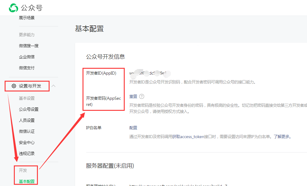This screenshot has width=307, height=186.
Task: Click the 公众号开发信息 section heading
Action: (105, 56)
